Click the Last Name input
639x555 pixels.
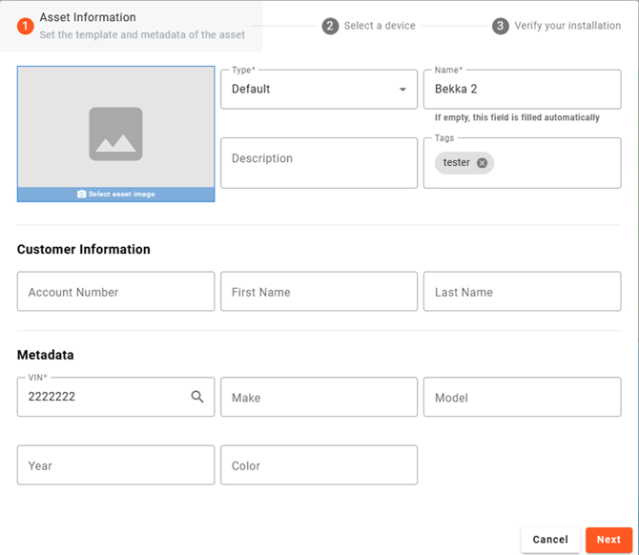click(522, 292)
